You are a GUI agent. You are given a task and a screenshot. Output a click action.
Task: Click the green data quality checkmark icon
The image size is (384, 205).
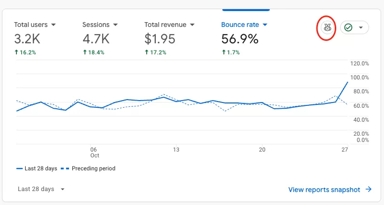tap(348, 27)
